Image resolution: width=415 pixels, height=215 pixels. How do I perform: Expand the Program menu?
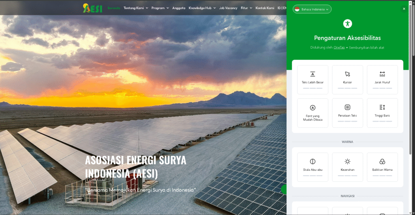pyautogui.click(x=160, y=8)
